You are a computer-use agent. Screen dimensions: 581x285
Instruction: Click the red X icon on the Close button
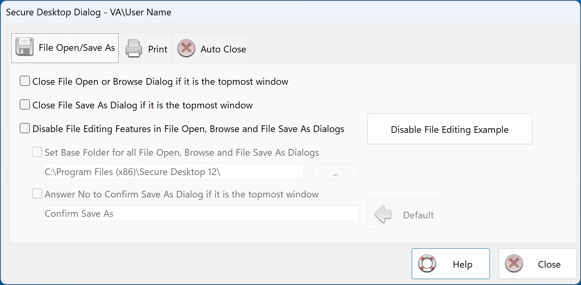pos(514,264)
